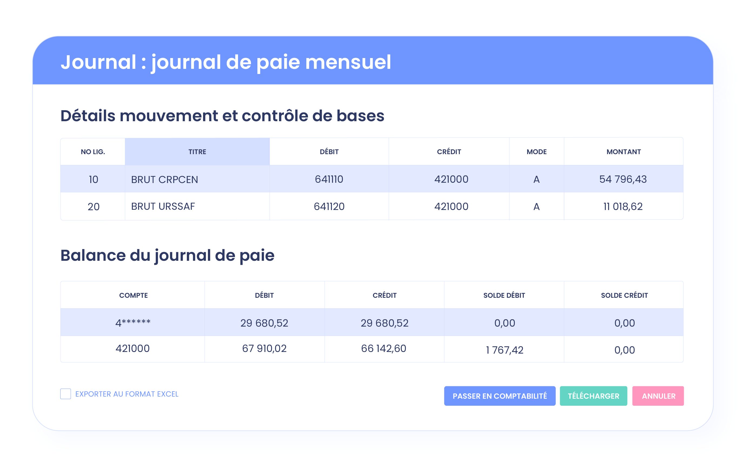Click the MONTANT column header

[x=623, y=152]
